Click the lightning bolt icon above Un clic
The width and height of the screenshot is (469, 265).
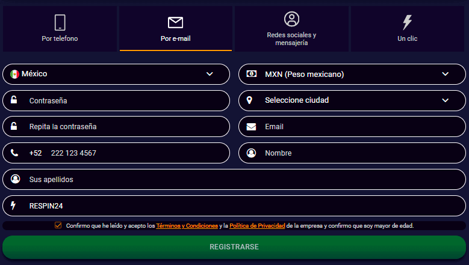pyautogui.click(x=407, y=22)
